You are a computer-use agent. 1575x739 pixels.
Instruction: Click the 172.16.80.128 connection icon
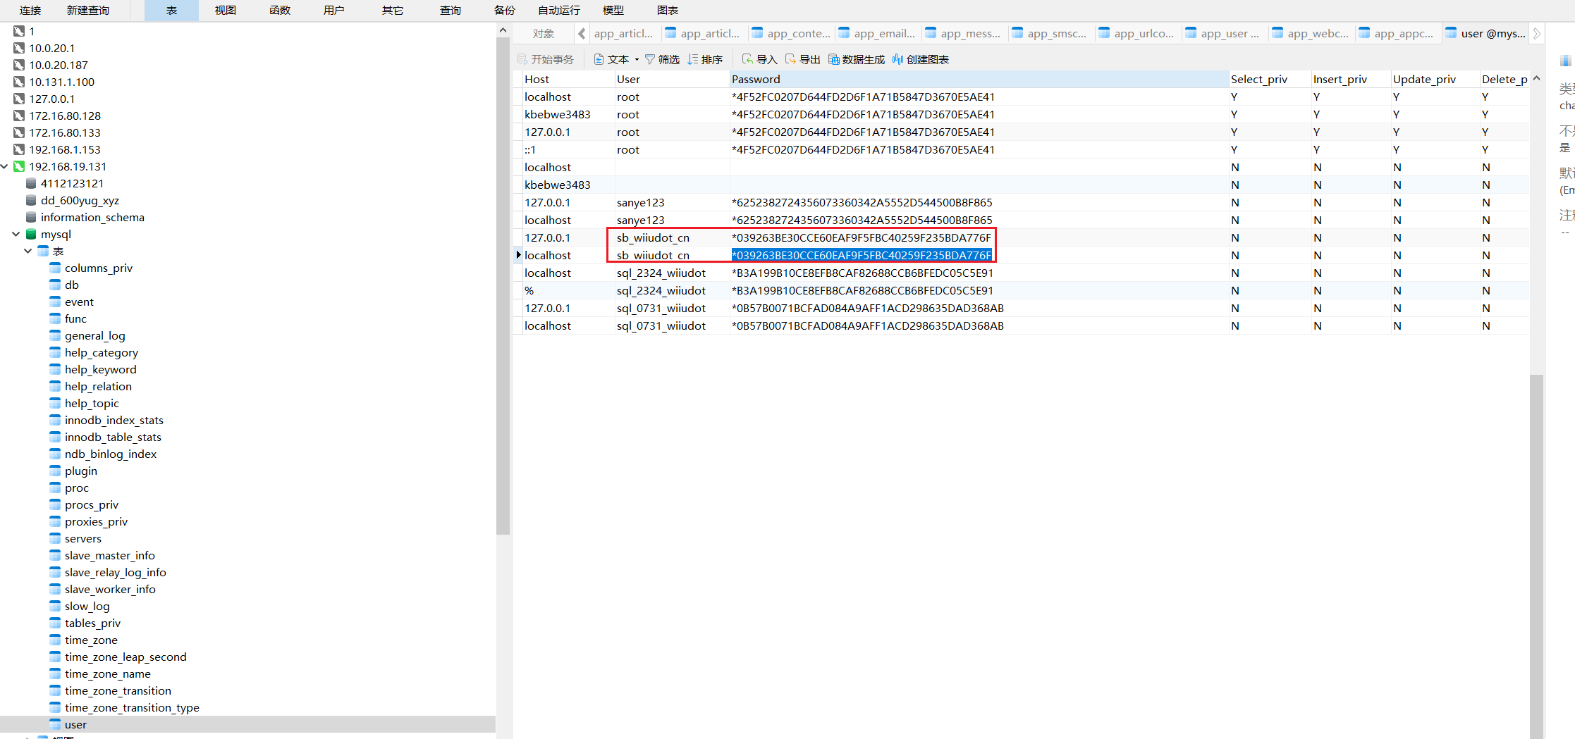pyautogui.click(x=19, y=116)
